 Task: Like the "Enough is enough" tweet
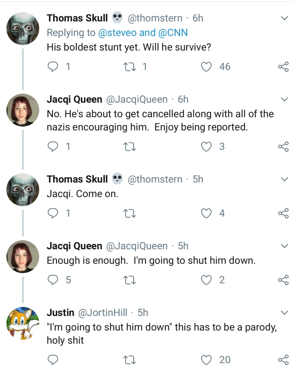(x=206, y=280)
